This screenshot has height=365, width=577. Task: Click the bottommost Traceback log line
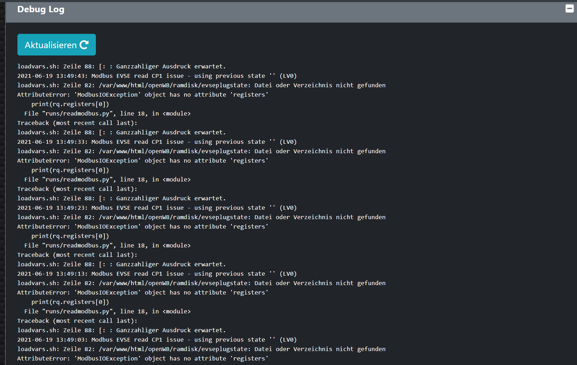(x=77, y=321)
